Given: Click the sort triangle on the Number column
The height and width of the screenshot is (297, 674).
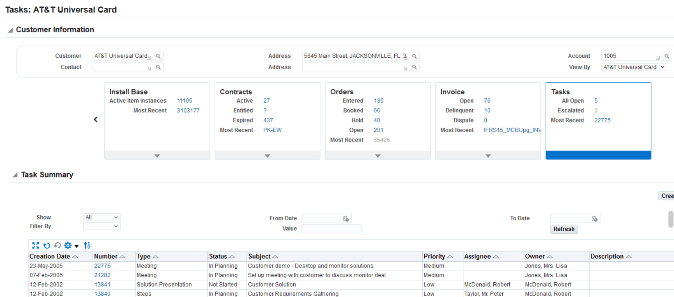Looking at the screenshot, I should [122, 257].
